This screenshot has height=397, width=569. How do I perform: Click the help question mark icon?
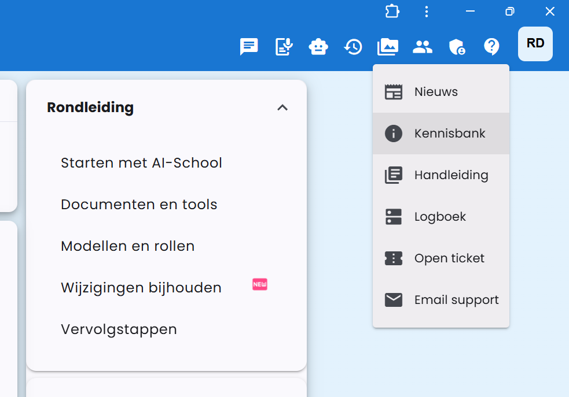[x=491, y=47]
